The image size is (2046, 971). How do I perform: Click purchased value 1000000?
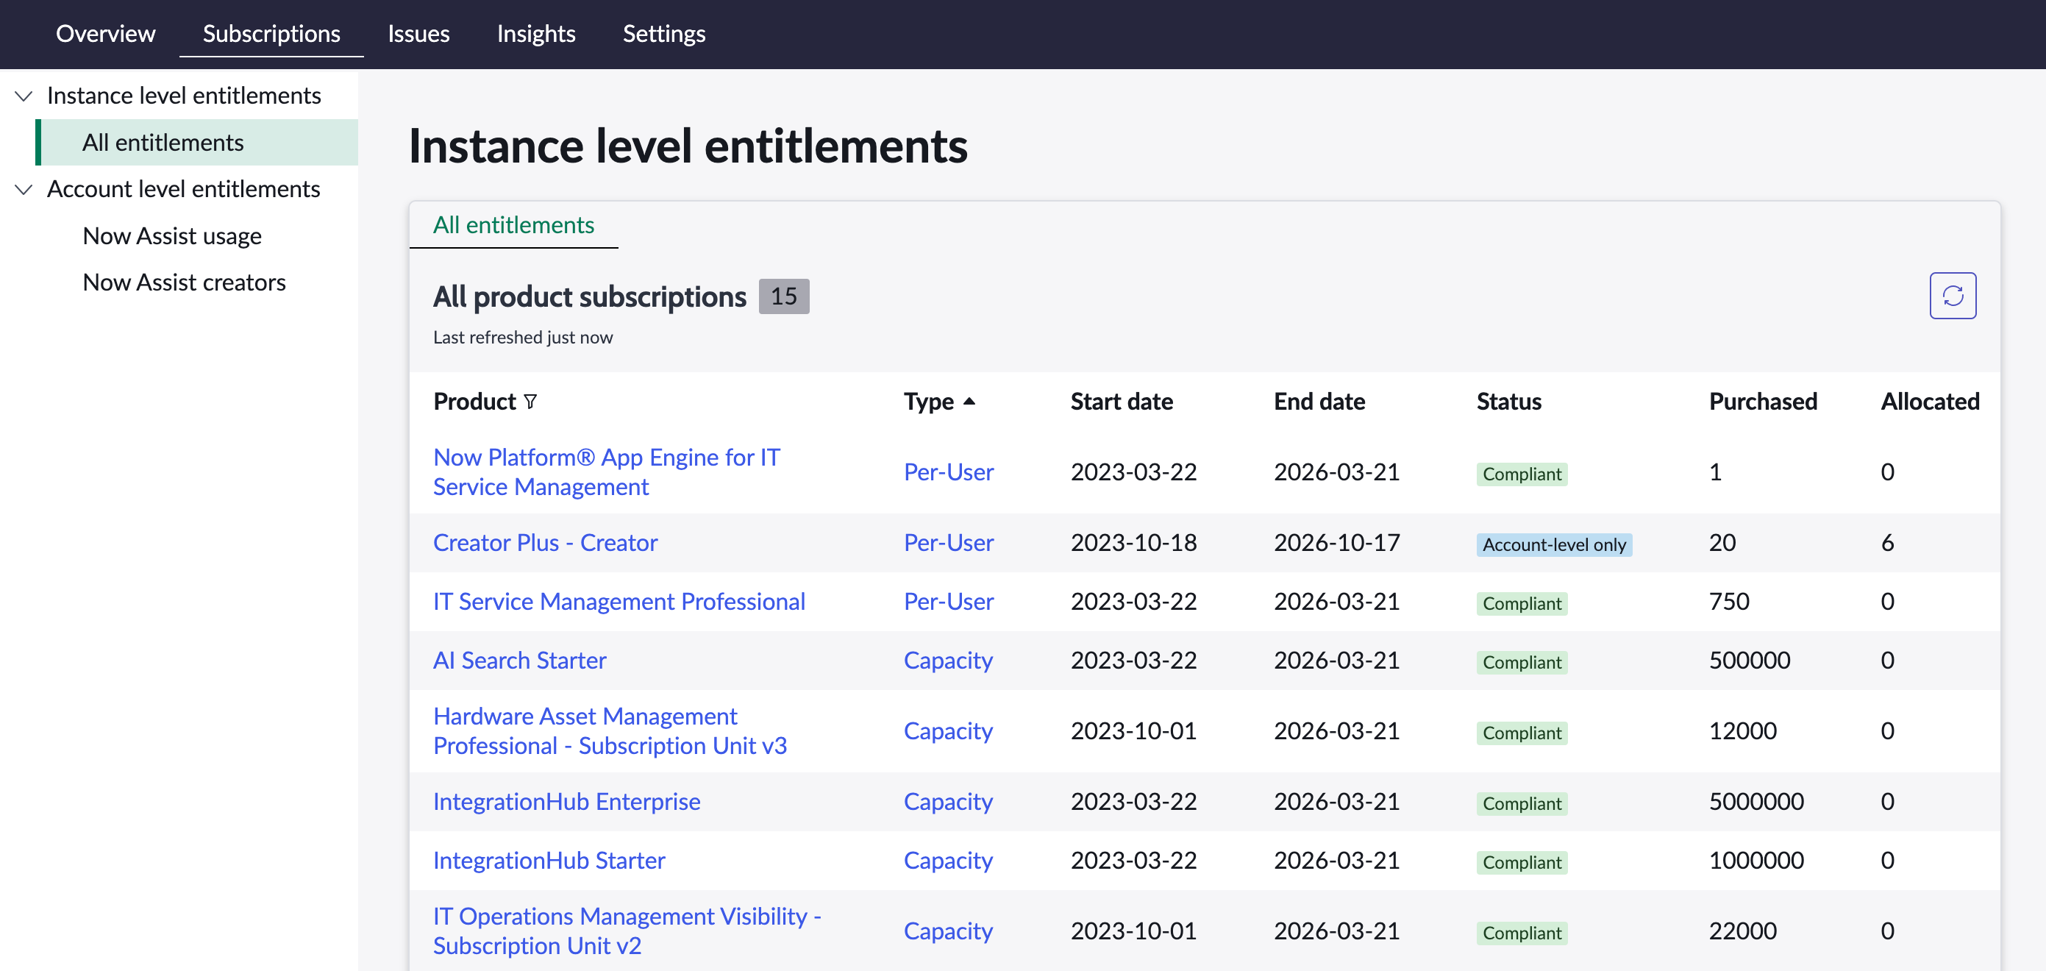(1756, 861)
